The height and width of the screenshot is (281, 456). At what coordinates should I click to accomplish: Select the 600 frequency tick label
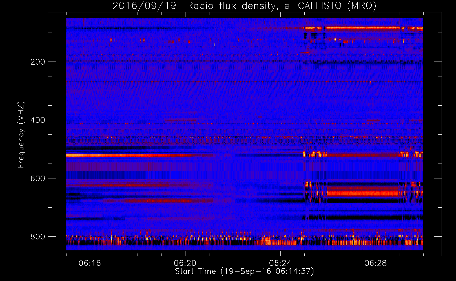click(x=38, y=179)
